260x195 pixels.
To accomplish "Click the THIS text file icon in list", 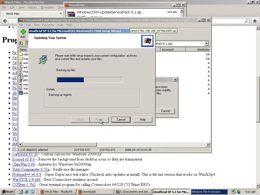I will click(21, 89).
